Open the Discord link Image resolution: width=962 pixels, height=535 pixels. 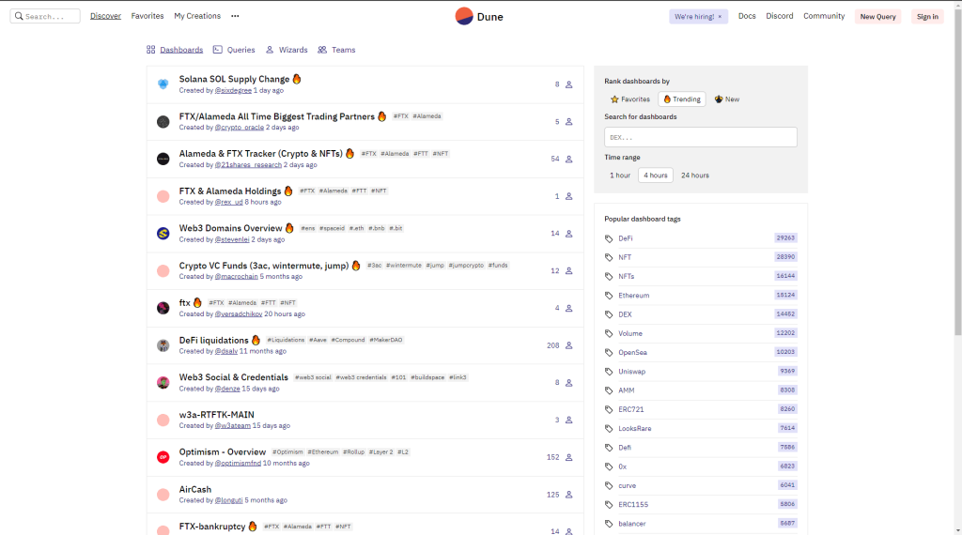point(779,16)
